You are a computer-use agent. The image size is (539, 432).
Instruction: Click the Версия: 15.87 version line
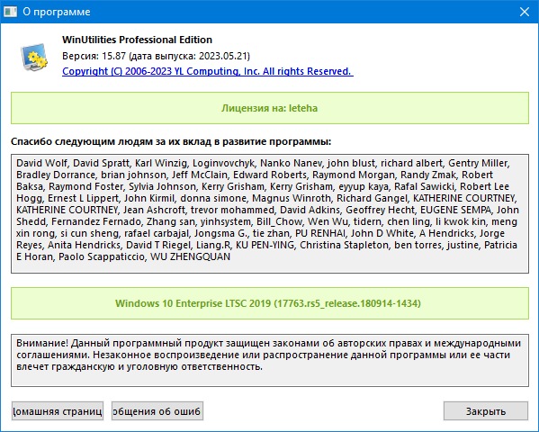pyautogui.click(x=156, y=56)
